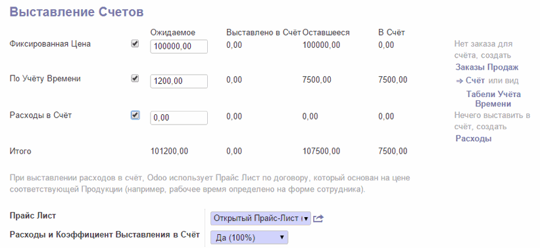Select the total 107500,00 value
Screen dimensions: 540x248
[322, 151]
